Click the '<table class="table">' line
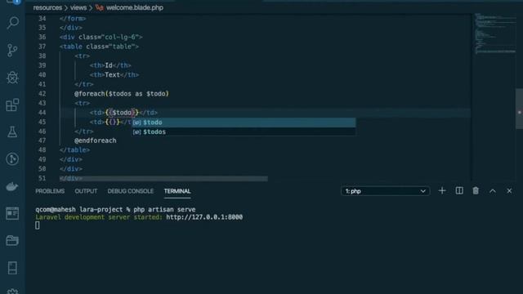The image size is (523, 294). (99, 47)
